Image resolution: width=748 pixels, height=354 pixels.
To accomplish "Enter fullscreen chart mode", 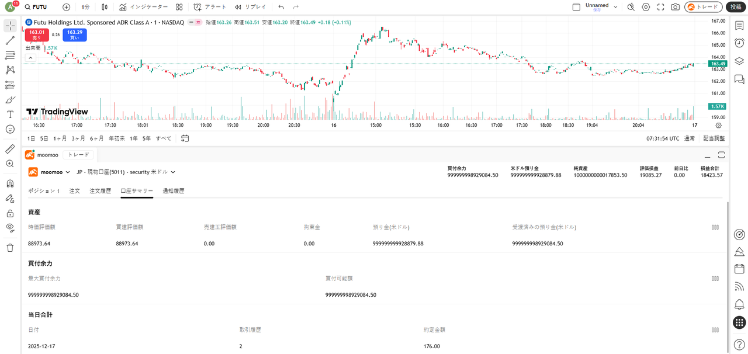I will tap(660, 7).
